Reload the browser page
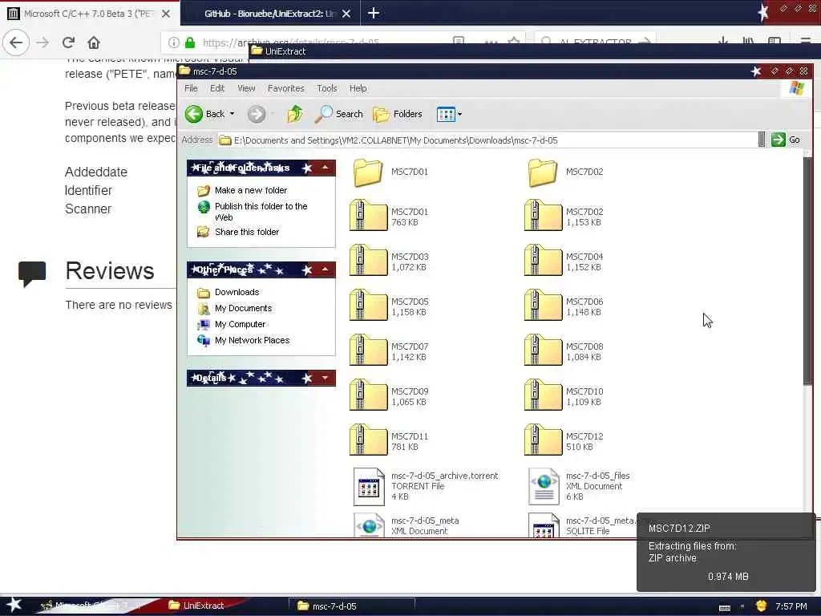821x616 pixels. pyautogui.click(x=68, y=43)
